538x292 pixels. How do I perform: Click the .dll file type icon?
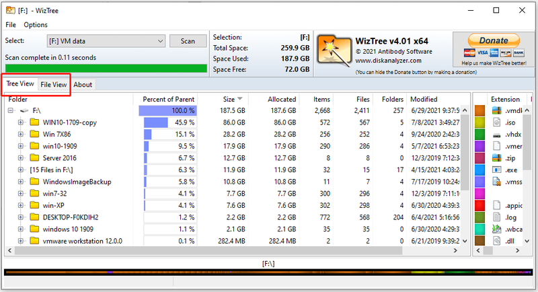click(496, 241)
